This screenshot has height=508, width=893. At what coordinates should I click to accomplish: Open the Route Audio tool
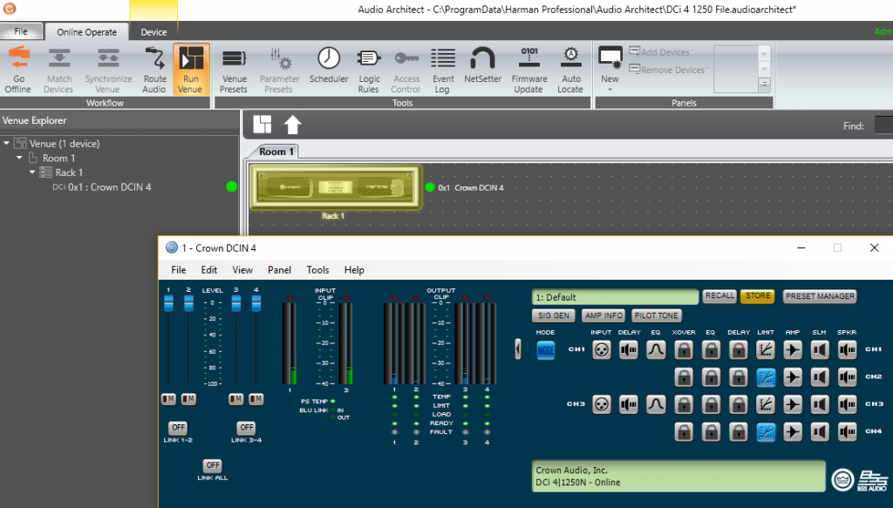[x=154, y=70]
